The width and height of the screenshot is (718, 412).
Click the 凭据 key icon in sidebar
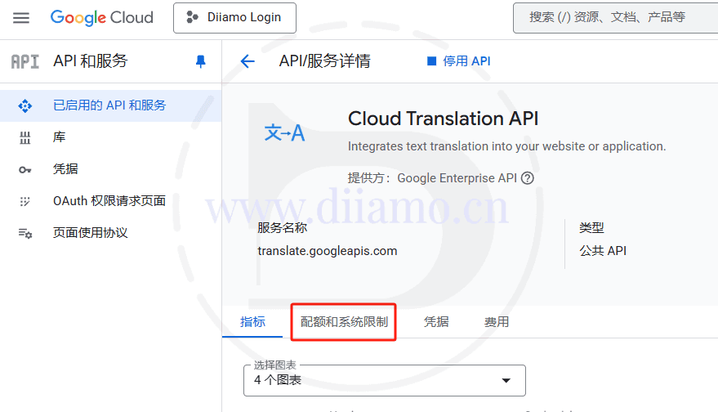click(25, 169)
